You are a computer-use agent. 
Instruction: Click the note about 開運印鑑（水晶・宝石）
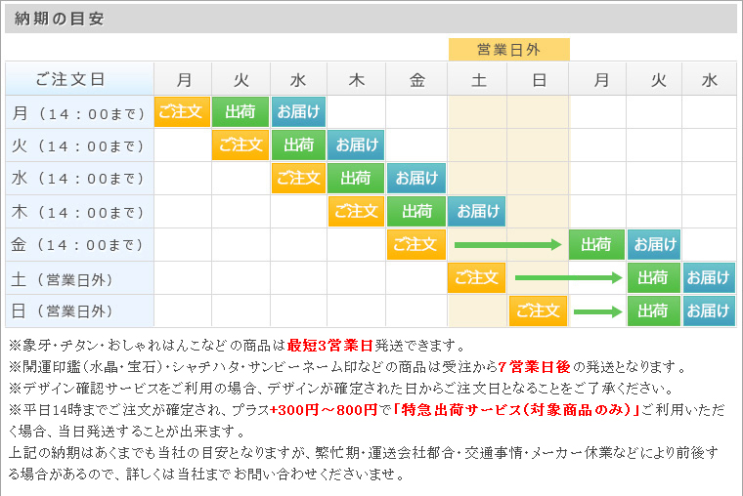pyautogui.click(x=347, y=367)
